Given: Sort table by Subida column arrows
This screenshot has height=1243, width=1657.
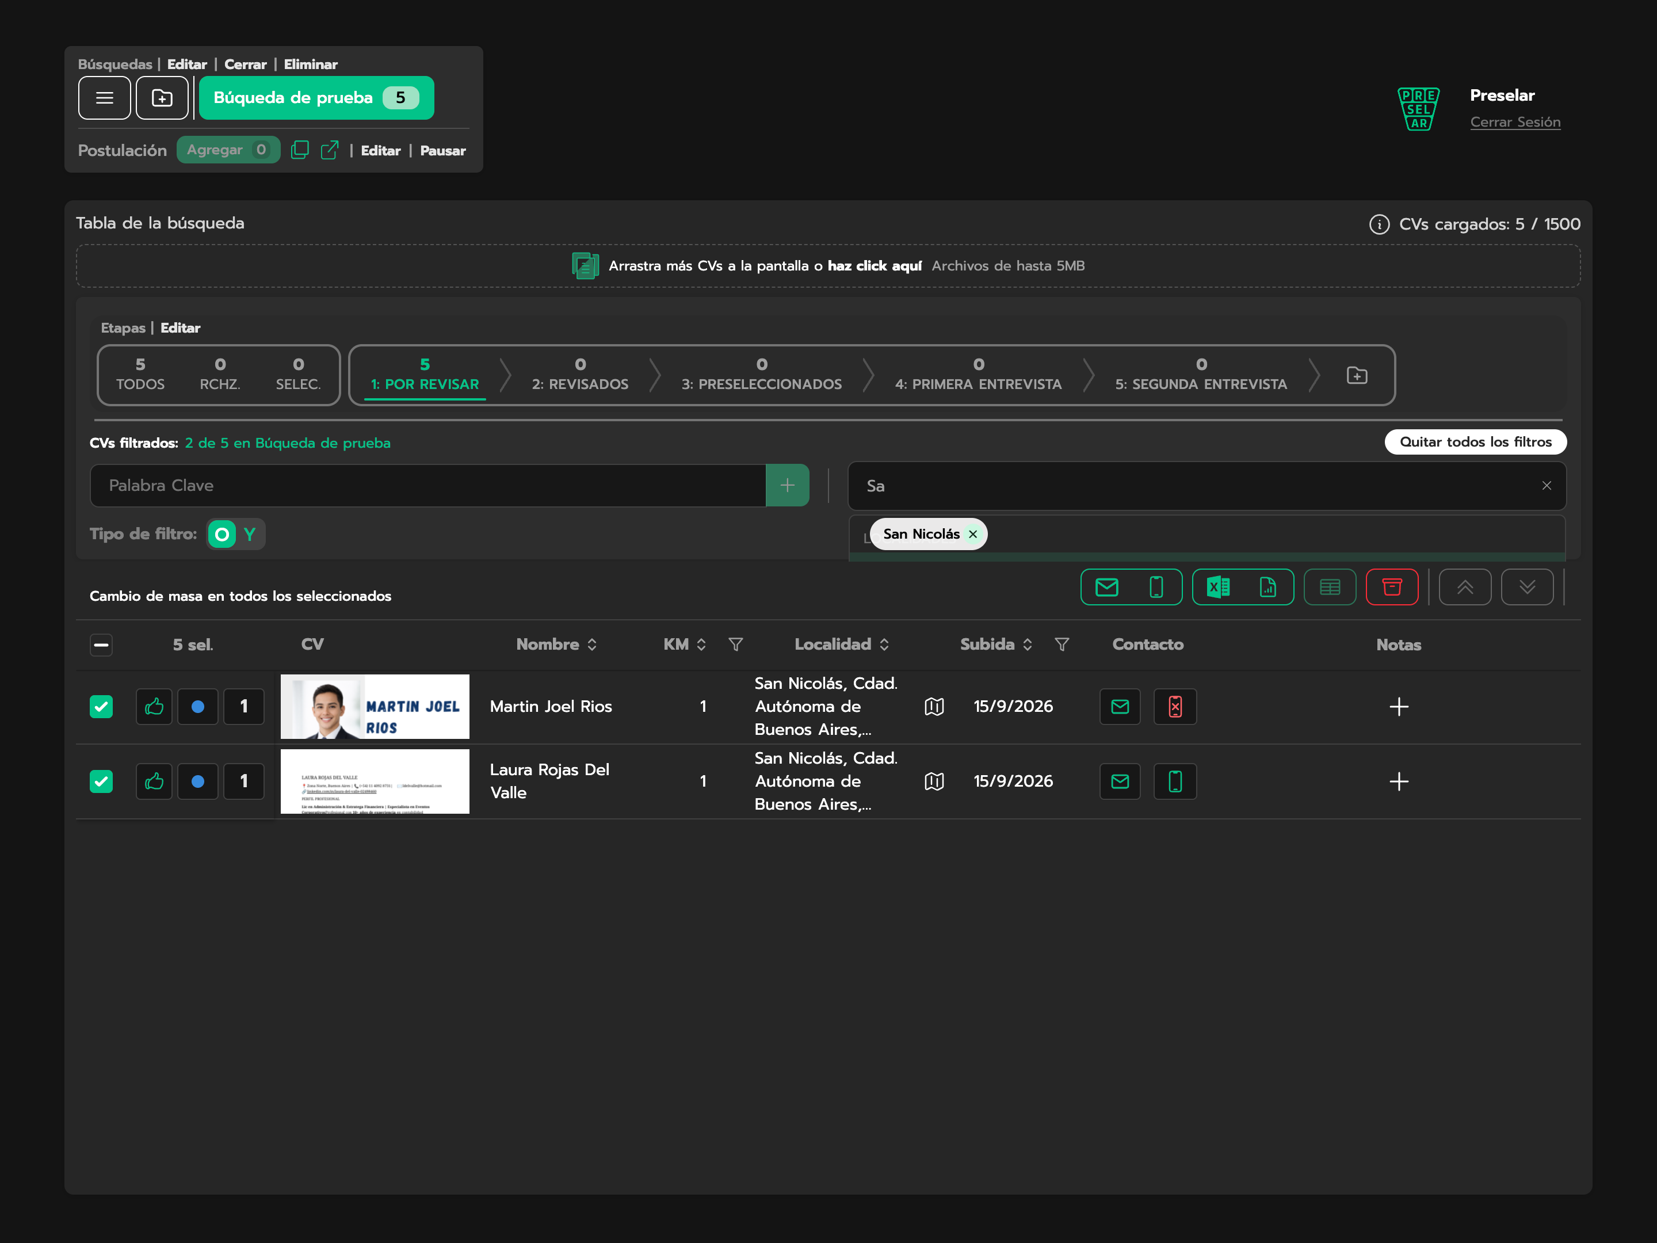Looking at the screenshot, I should tap(1027, 645).
